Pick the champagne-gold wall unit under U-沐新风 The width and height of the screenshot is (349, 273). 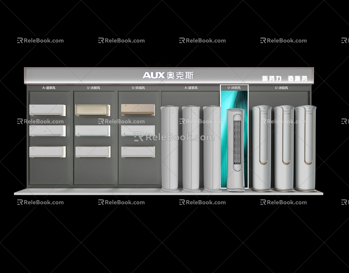coord(93,110)
